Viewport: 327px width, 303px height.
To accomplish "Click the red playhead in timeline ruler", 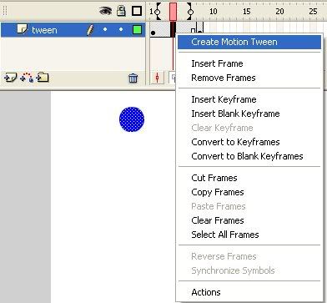I will click(x=173, y=12).
